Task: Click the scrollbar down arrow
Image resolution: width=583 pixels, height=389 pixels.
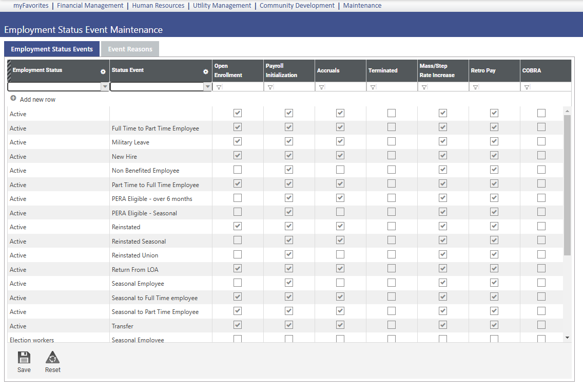Action: [x=567, y=338]
